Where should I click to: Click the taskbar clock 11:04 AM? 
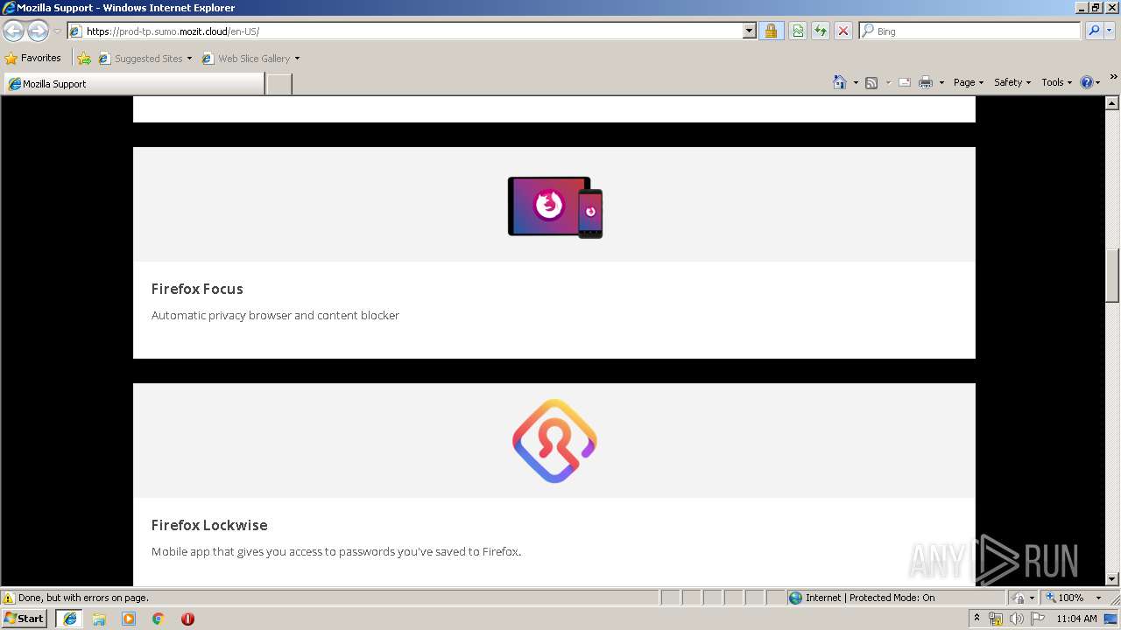click(1076, 619)
